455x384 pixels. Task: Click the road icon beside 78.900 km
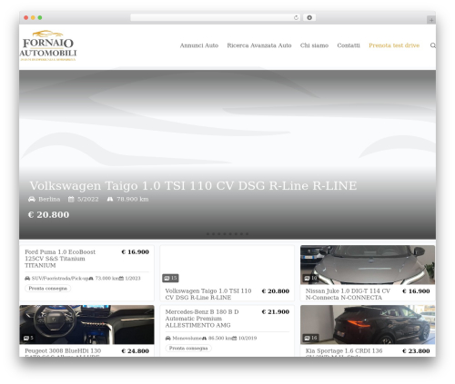point(110,199)
